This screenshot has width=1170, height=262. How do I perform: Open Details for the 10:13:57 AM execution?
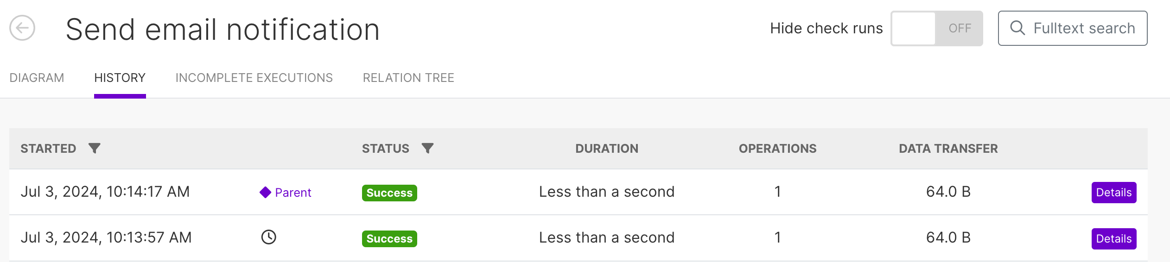1113,239
